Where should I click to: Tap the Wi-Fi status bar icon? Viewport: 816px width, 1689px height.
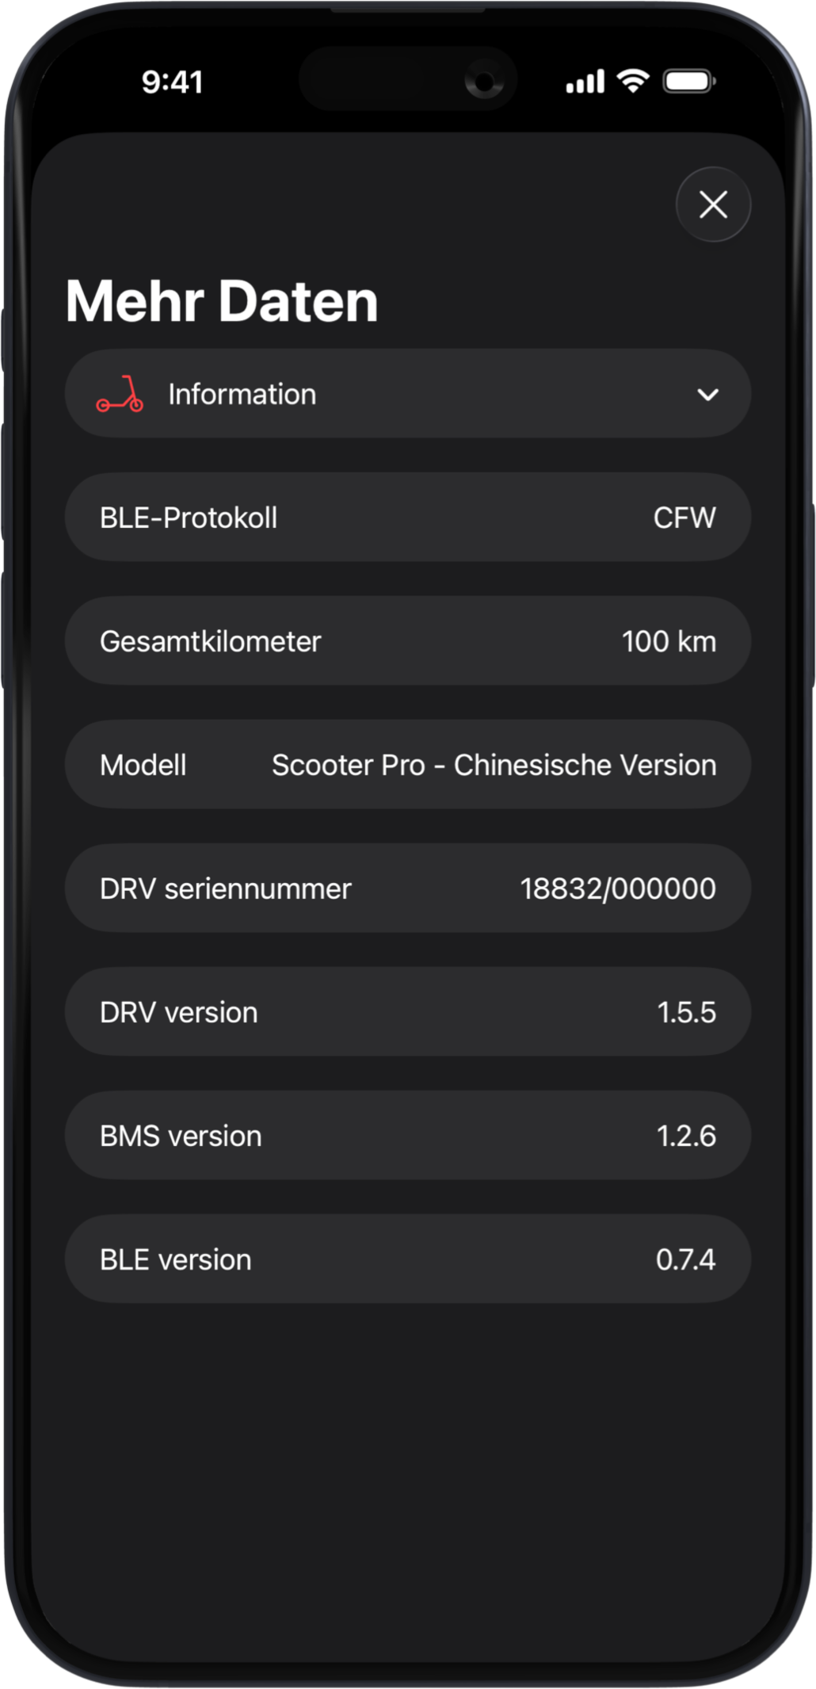[633, 81]
